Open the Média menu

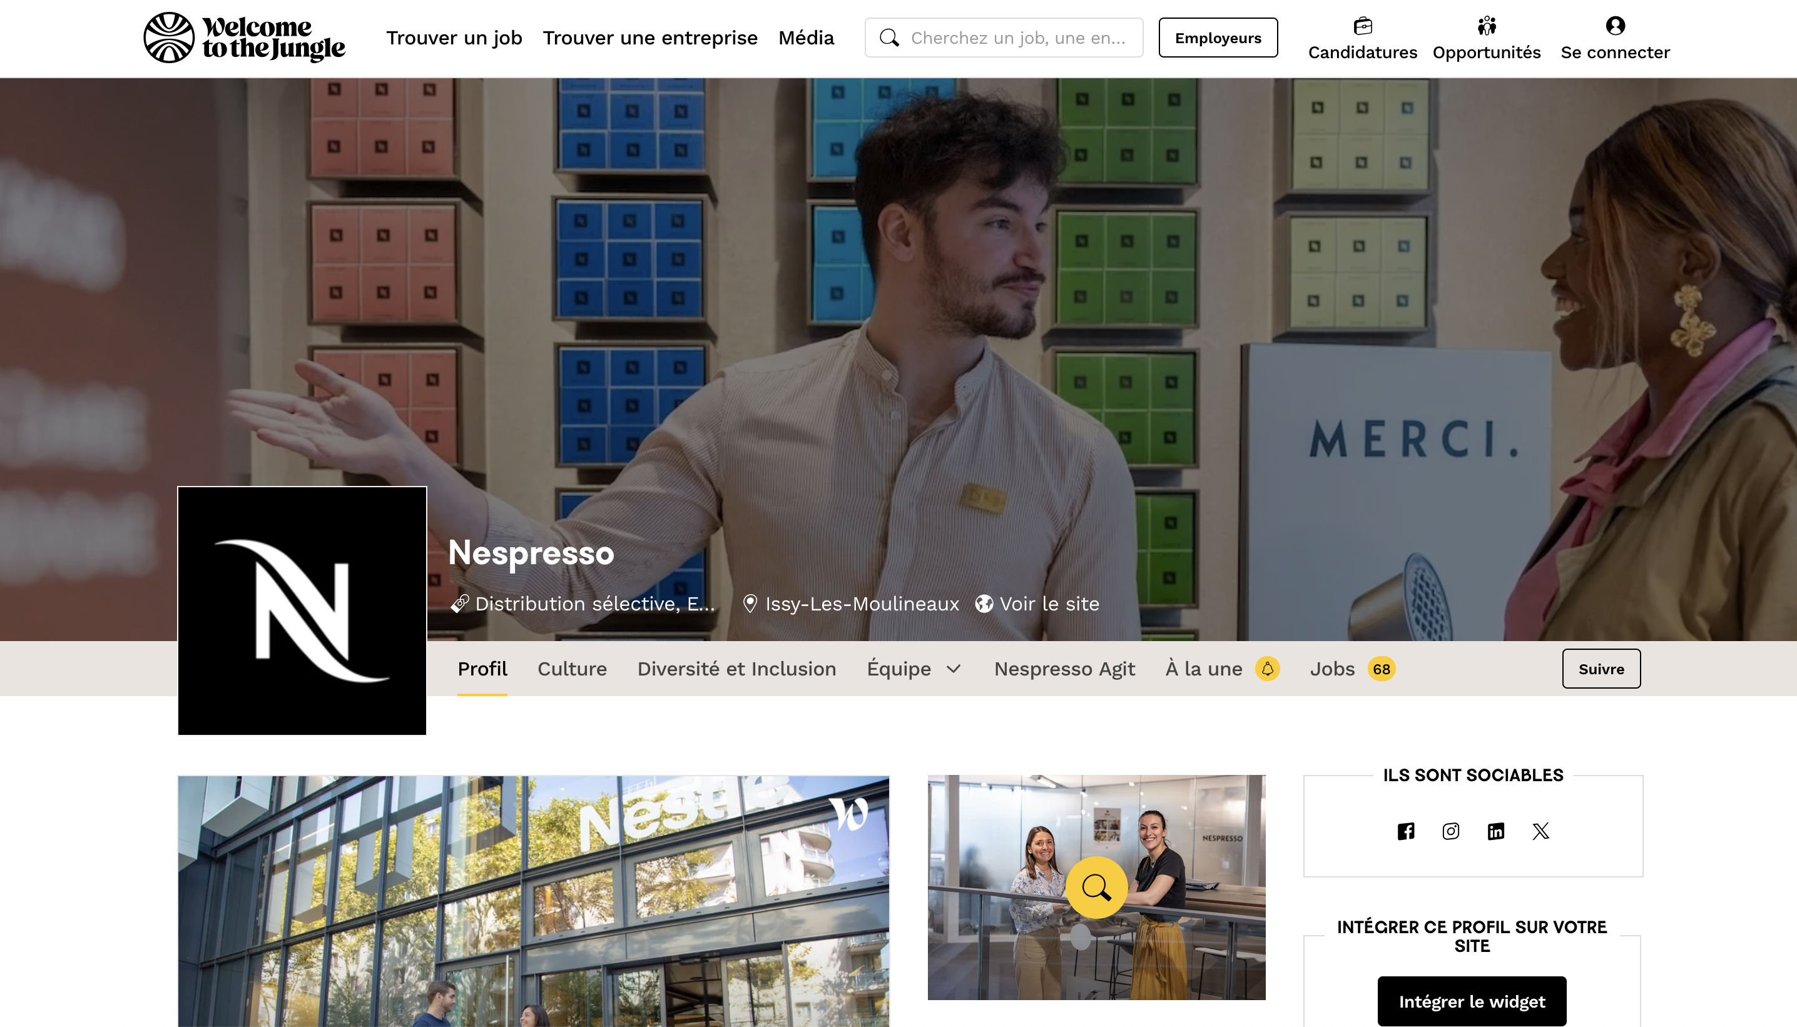pyautogui.click(x=806, y=38)
